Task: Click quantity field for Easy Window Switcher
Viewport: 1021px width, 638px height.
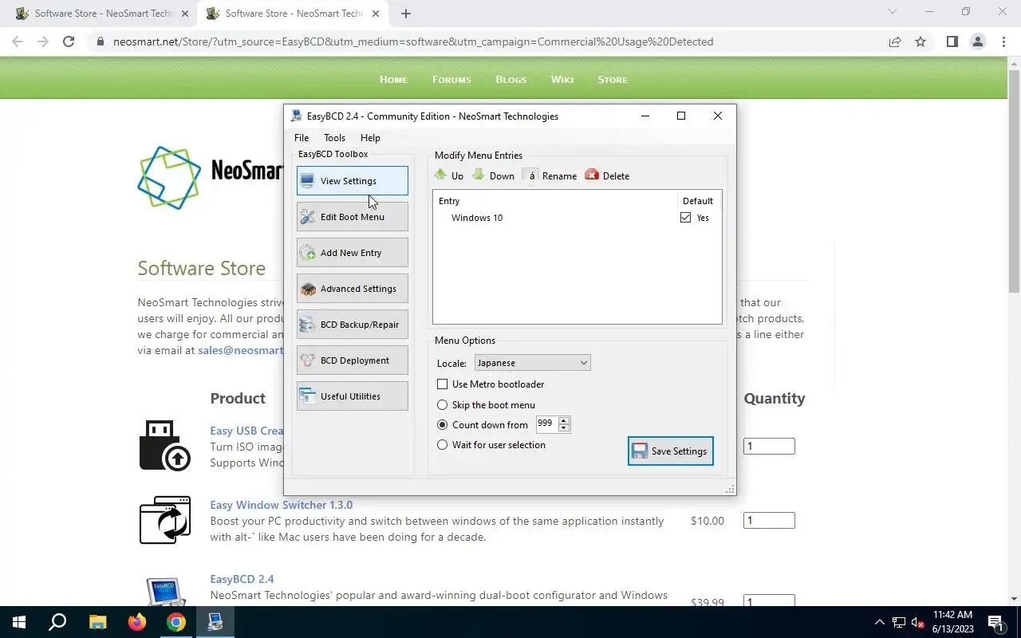Action: [x=769, y=521]
